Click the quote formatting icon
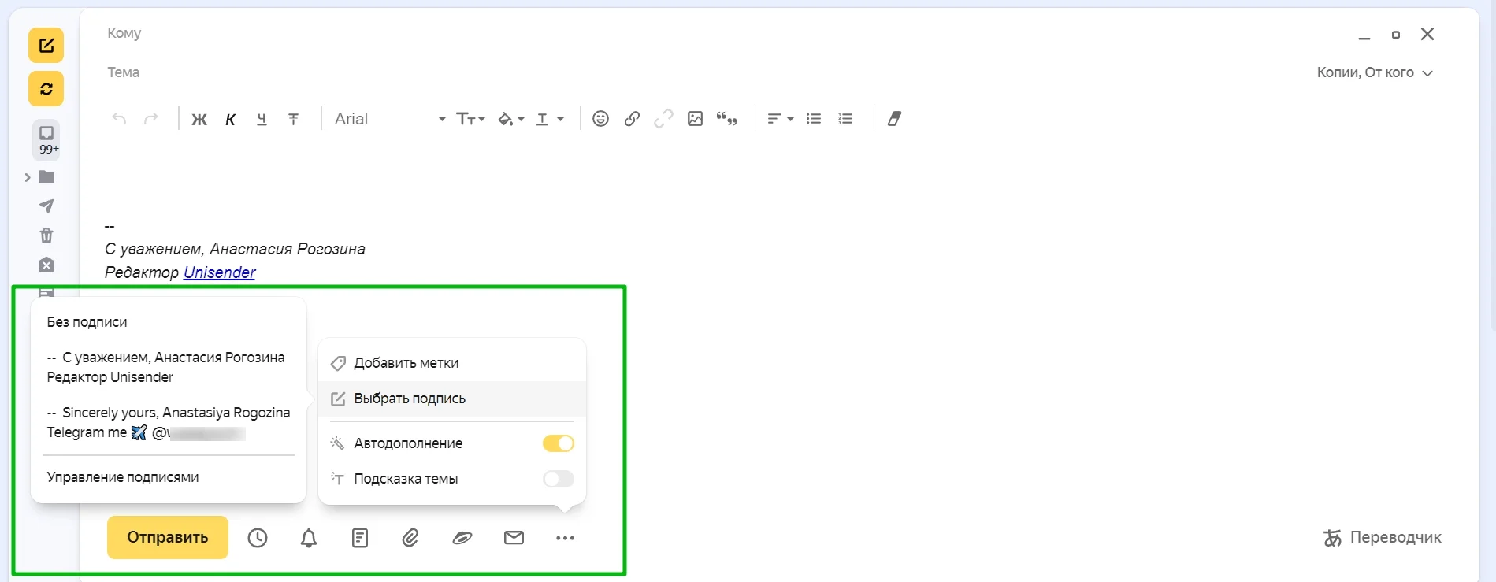 pos(727,119)
